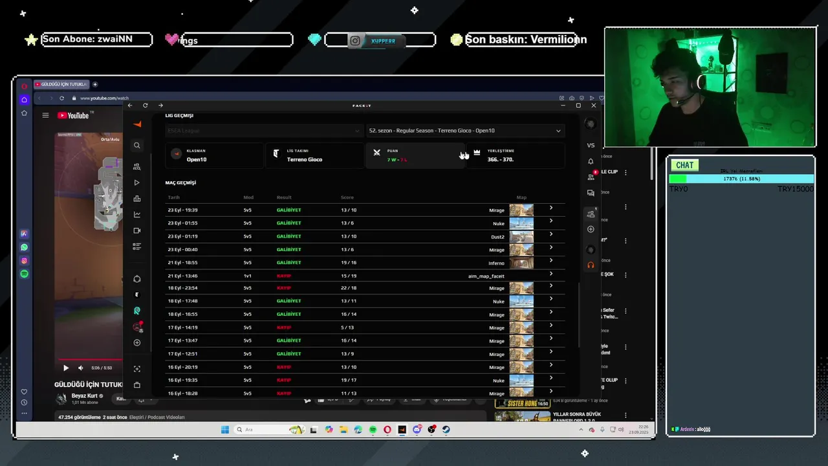Expand the 23 Eyl 01:55 Nuke match

click(550, 221)
